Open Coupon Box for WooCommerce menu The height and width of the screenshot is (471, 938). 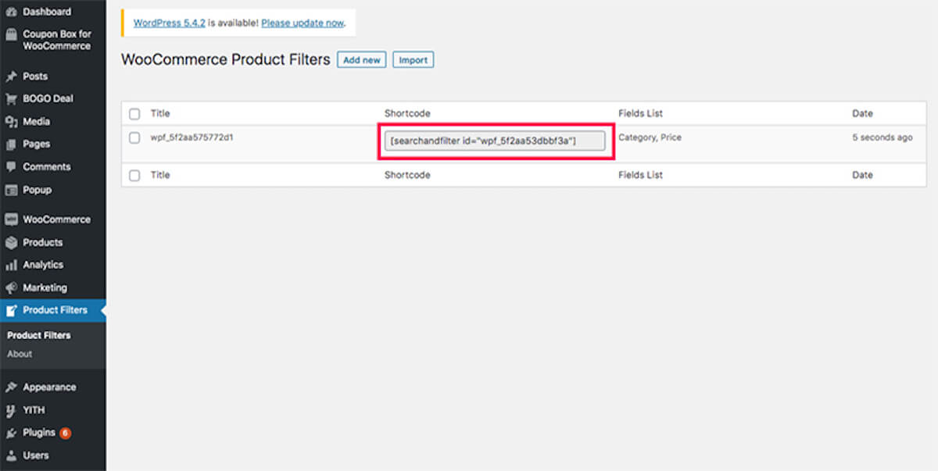pyautogui.click(x=57, y=40)
